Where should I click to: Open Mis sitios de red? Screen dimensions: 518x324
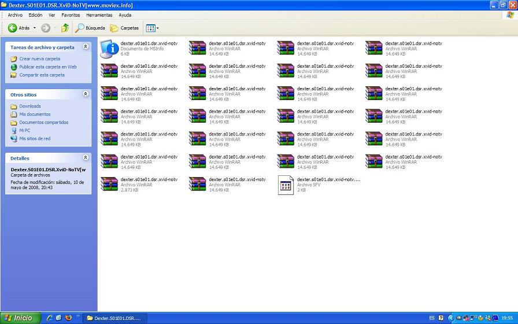coord(34,139)
